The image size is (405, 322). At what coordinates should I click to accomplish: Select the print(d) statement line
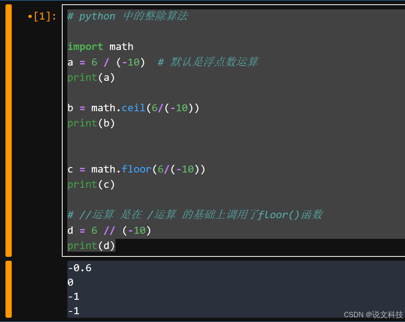click(x=91, y=246)
